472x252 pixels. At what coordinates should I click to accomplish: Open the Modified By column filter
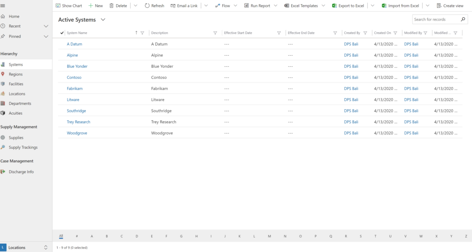[425, 33]
